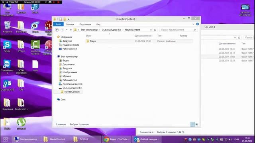
Task: Open Недавние места in the sidebar
Action: tap(71, 45)
